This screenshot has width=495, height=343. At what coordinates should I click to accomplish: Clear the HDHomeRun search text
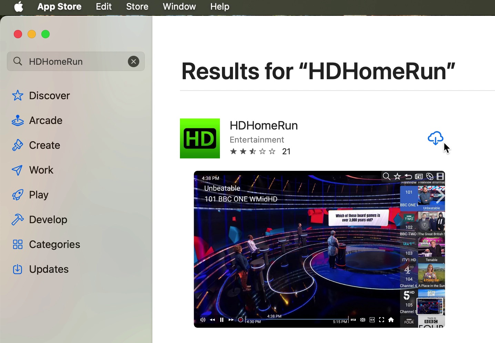pos(134,61)
